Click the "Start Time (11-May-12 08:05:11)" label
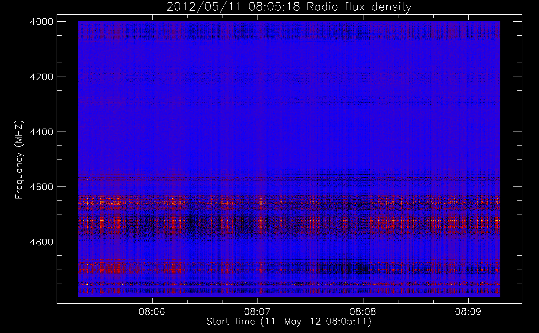Screen dimensions: 539x333 pyautogui.click(x=289, y=322)
